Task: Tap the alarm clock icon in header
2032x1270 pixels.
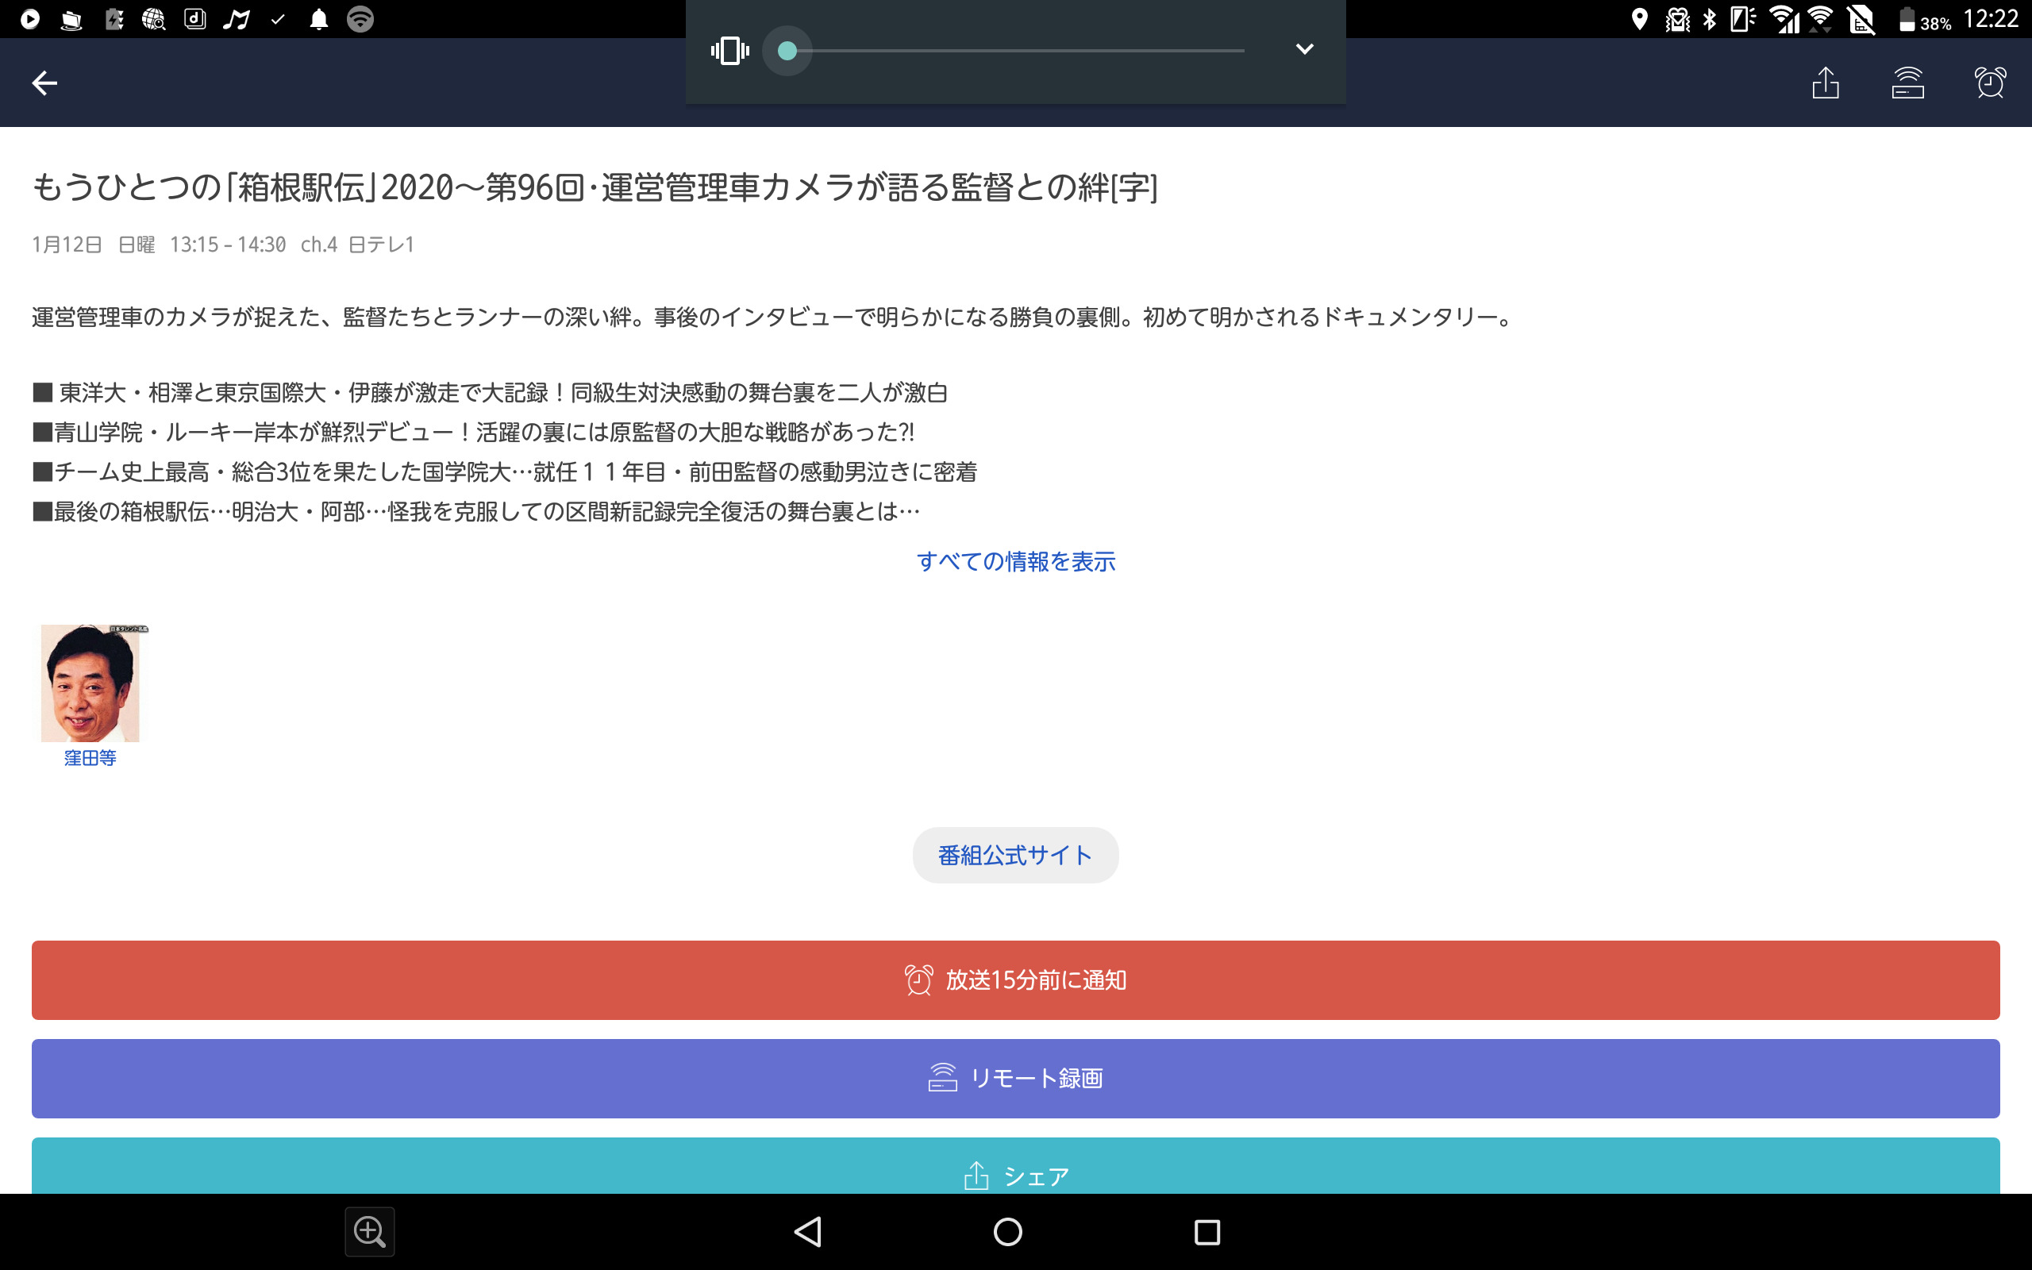Action: [1989, 83]
